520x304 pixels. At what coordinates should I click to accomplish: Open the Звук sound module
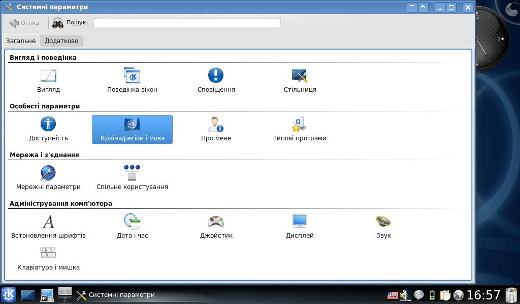[x=383, y=226]
